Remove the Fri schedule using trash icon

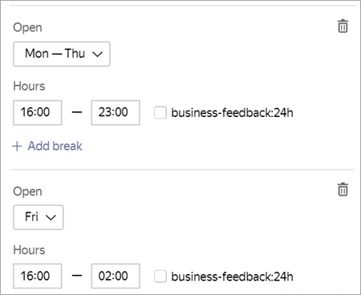coord(343,189)
